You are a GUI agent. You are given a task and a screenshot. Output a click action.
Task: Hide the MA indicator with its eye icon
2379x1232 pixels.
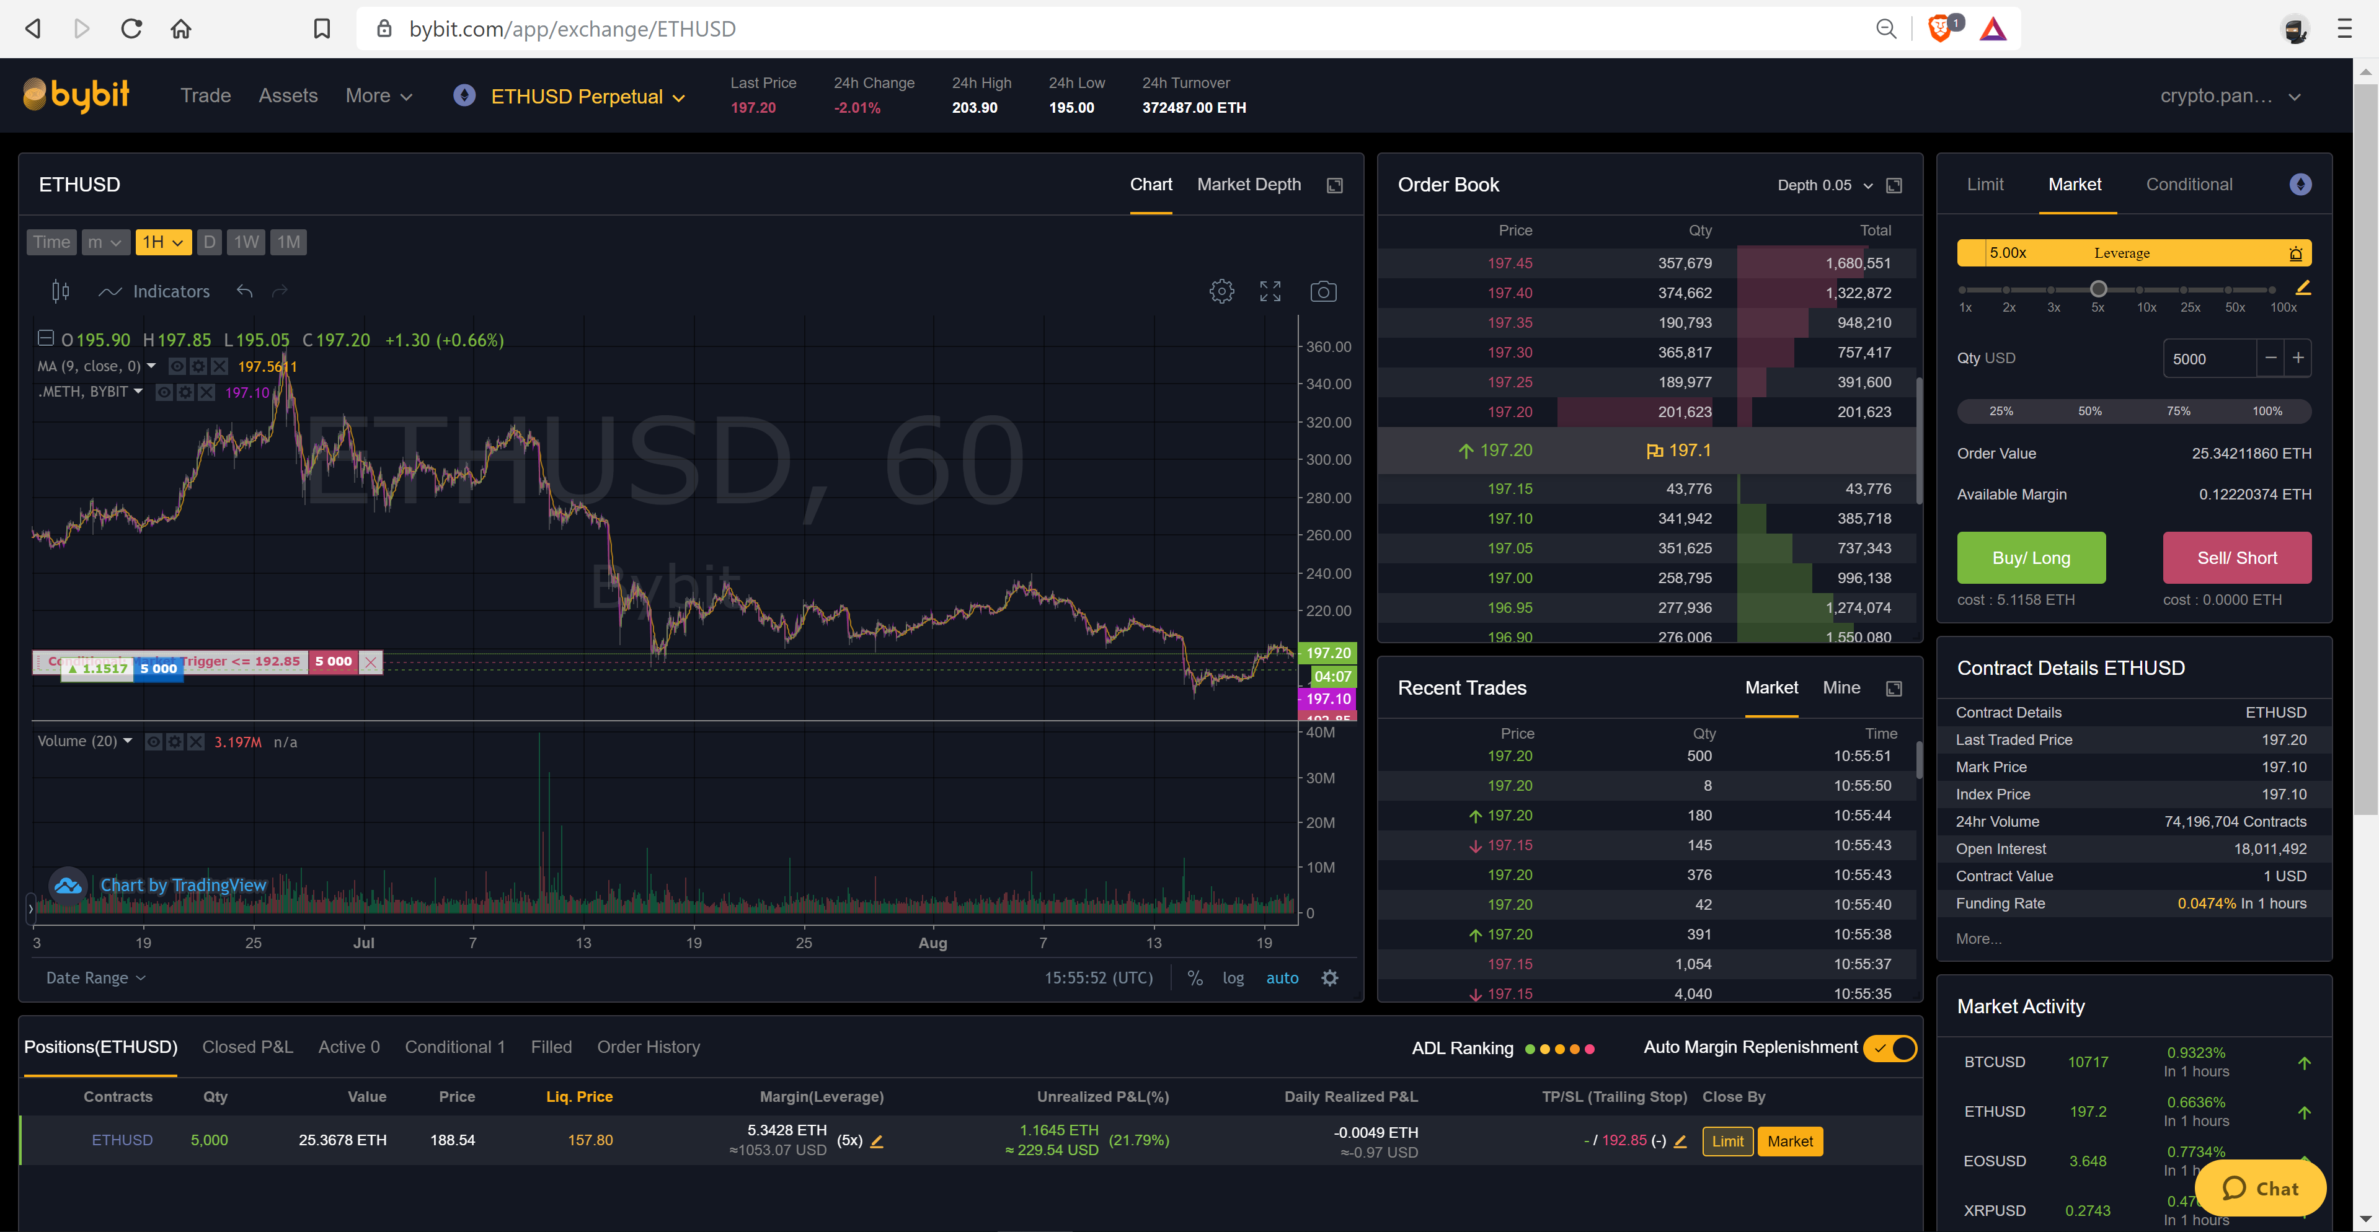point(176,366)
